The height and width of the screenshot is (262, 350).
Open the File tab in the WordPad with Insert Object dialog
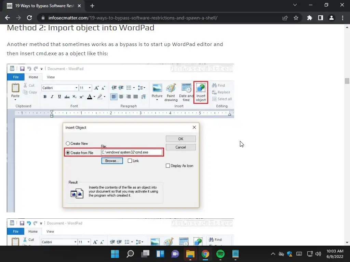pos(16,77)
